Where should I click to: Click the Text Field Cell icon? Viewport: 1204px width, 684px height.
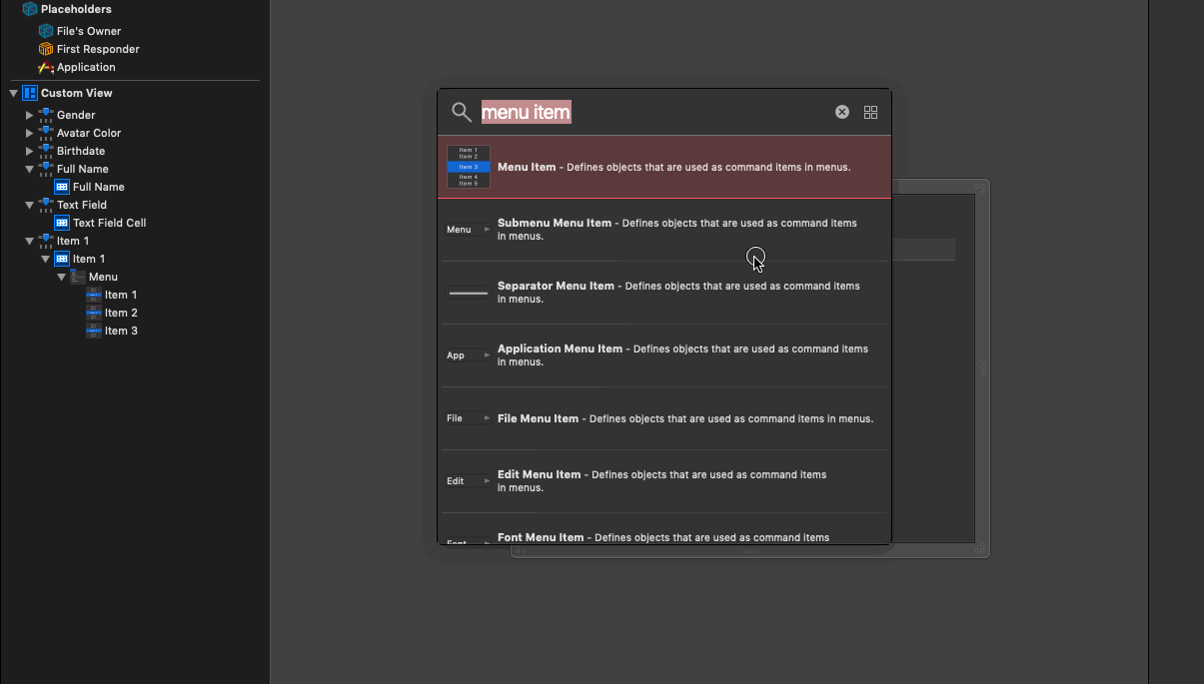(62, 223)
